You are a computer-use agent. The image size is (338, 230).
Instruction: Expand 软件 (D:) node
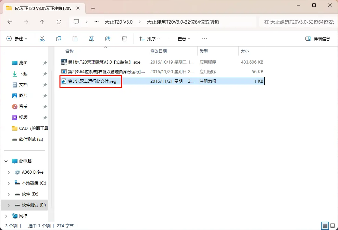tap(9, 194)
